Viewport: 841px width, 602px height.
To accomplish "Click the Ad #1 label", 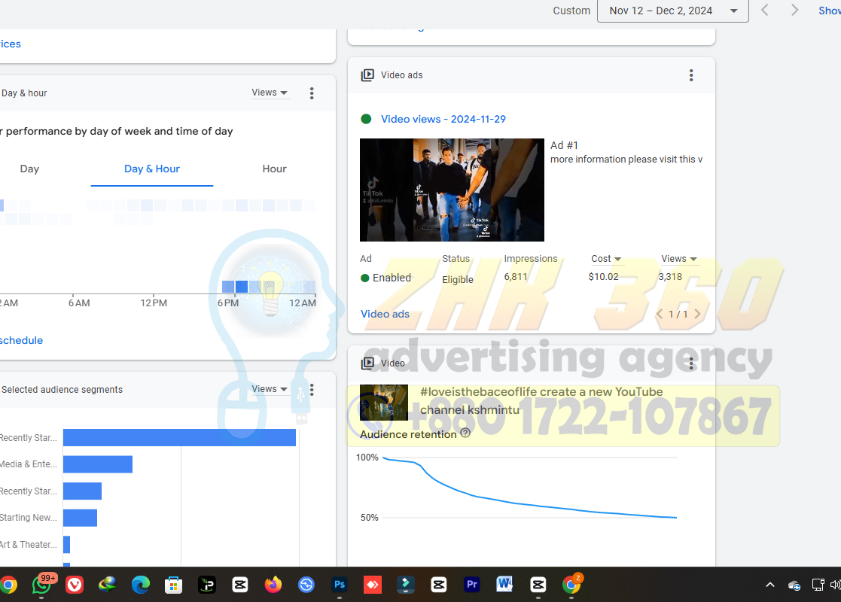I will coord(564,145).
